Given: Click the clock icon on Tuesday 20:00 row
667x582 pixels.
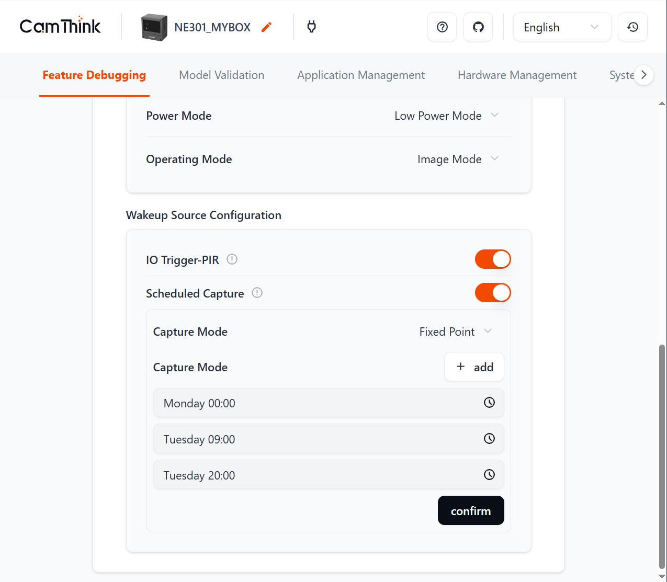Looking at the screenshot, I should click(x=489, y=475).
